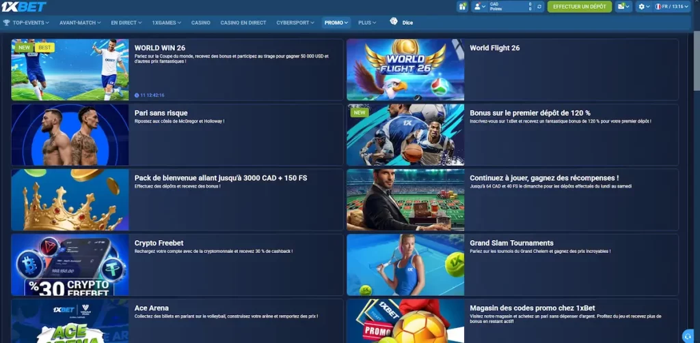Viewport: 700px width, 343px height.
Task: Open the Ace Arena promotion
Action: click(x=151, y=308)
